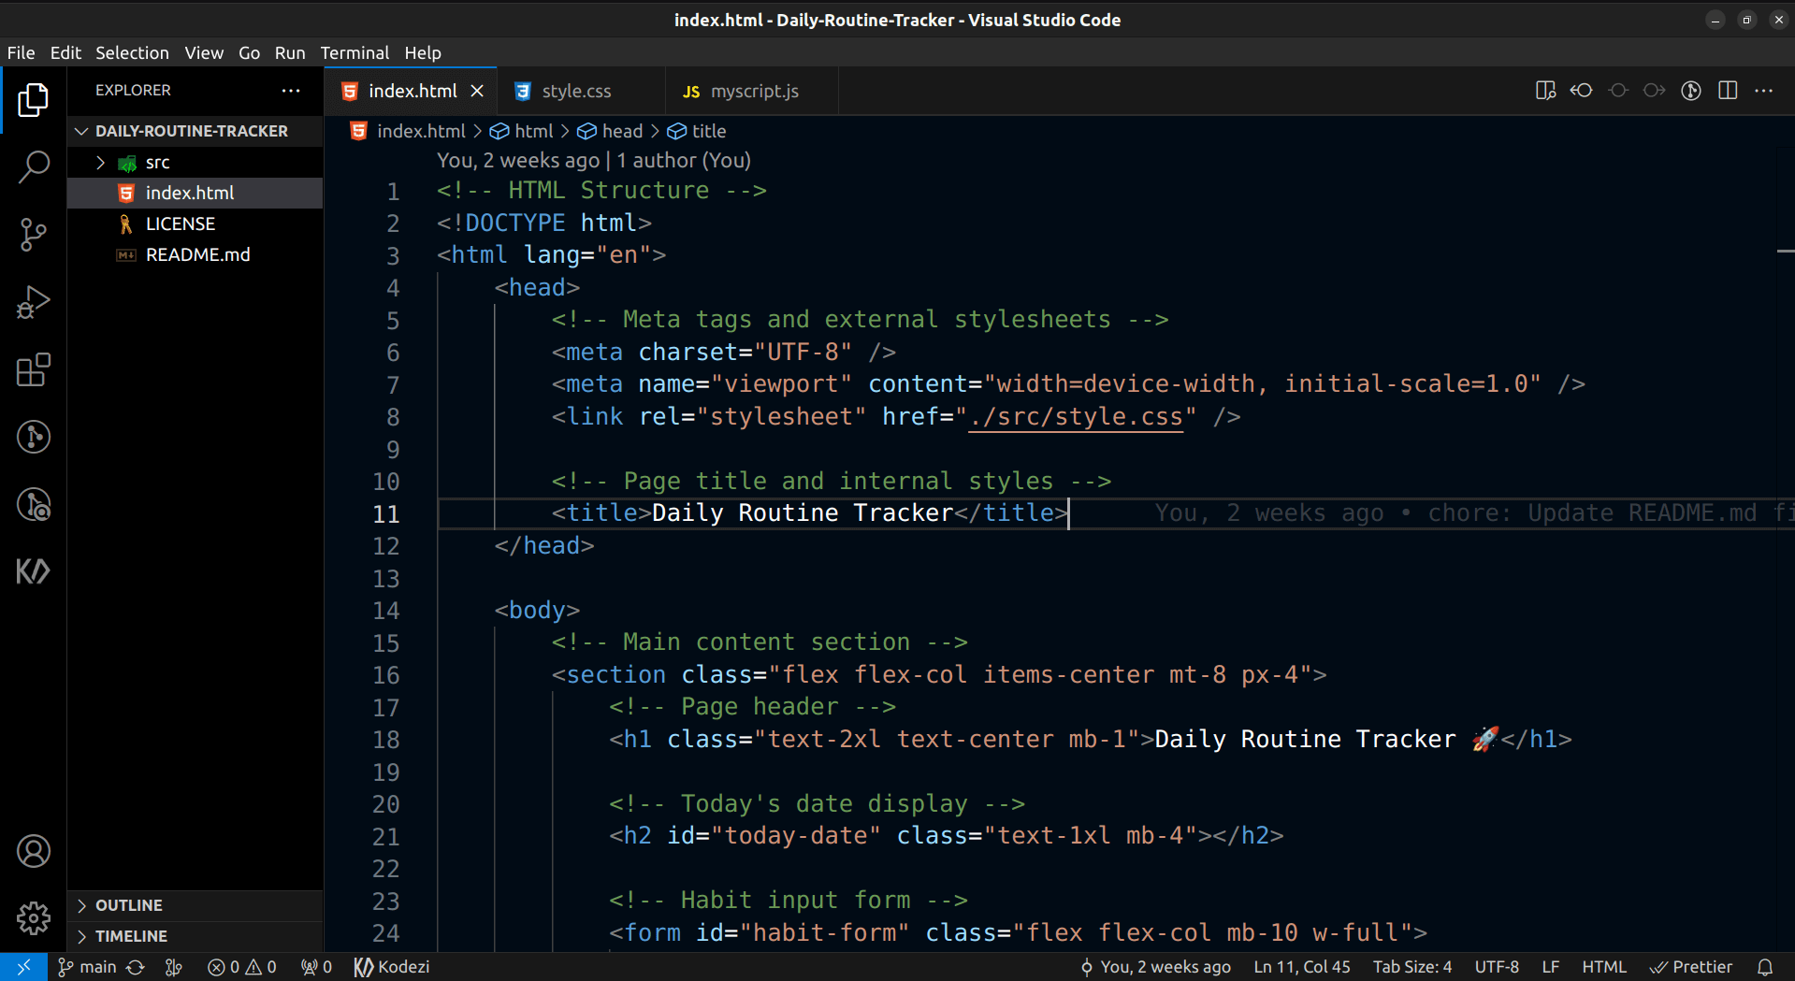Open the ./src/style.css link
The height and width of the screenshot is (981, 1795).
(x=1076, y=416)
